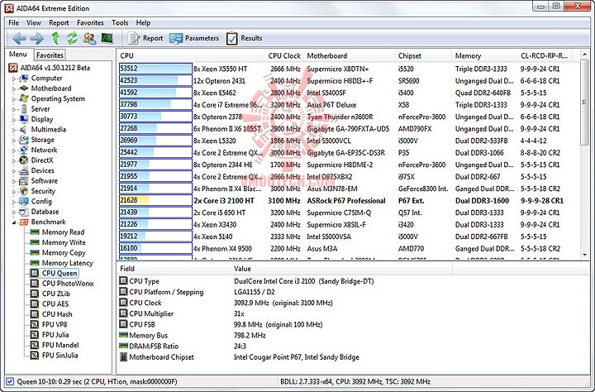Open the File menu
Image resolution: width=595 pixels, height=392 pixels.
pos(14,23)
